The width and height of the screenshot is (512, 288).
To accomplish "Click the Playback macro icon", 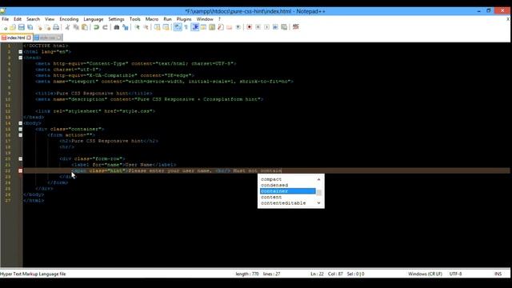I will tap(266, 27).
